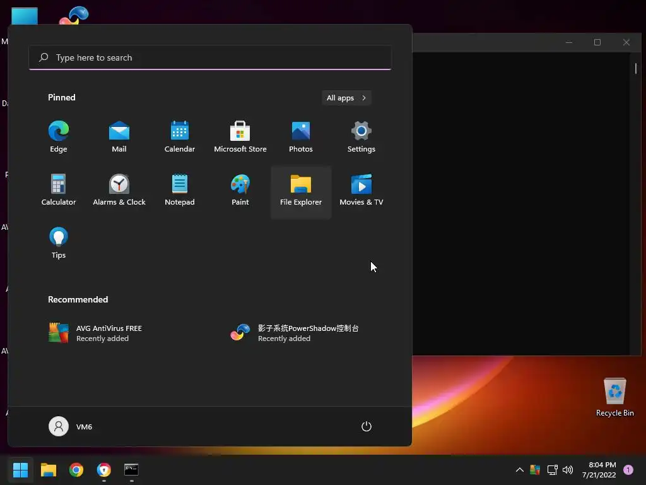Open Settings from pinned apps
Image resolution: width=646 pixels, height=485 pixels.
[x=361, y=137]
